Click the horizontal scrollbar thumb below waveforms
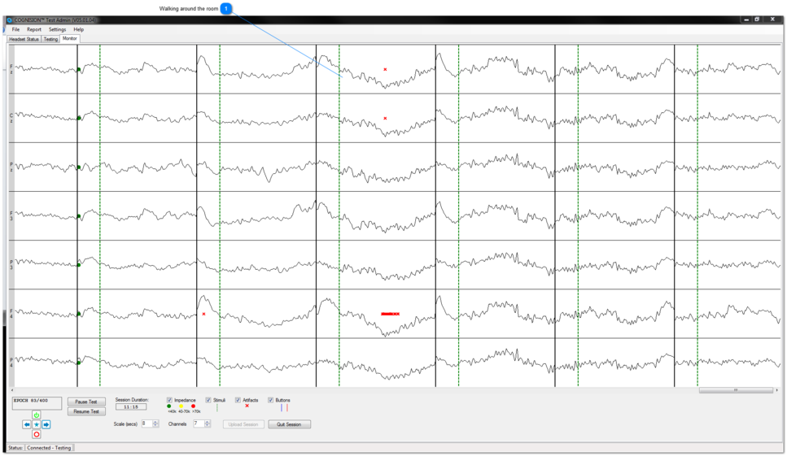Viewport: 787px width, 456px height. [736, 390]
